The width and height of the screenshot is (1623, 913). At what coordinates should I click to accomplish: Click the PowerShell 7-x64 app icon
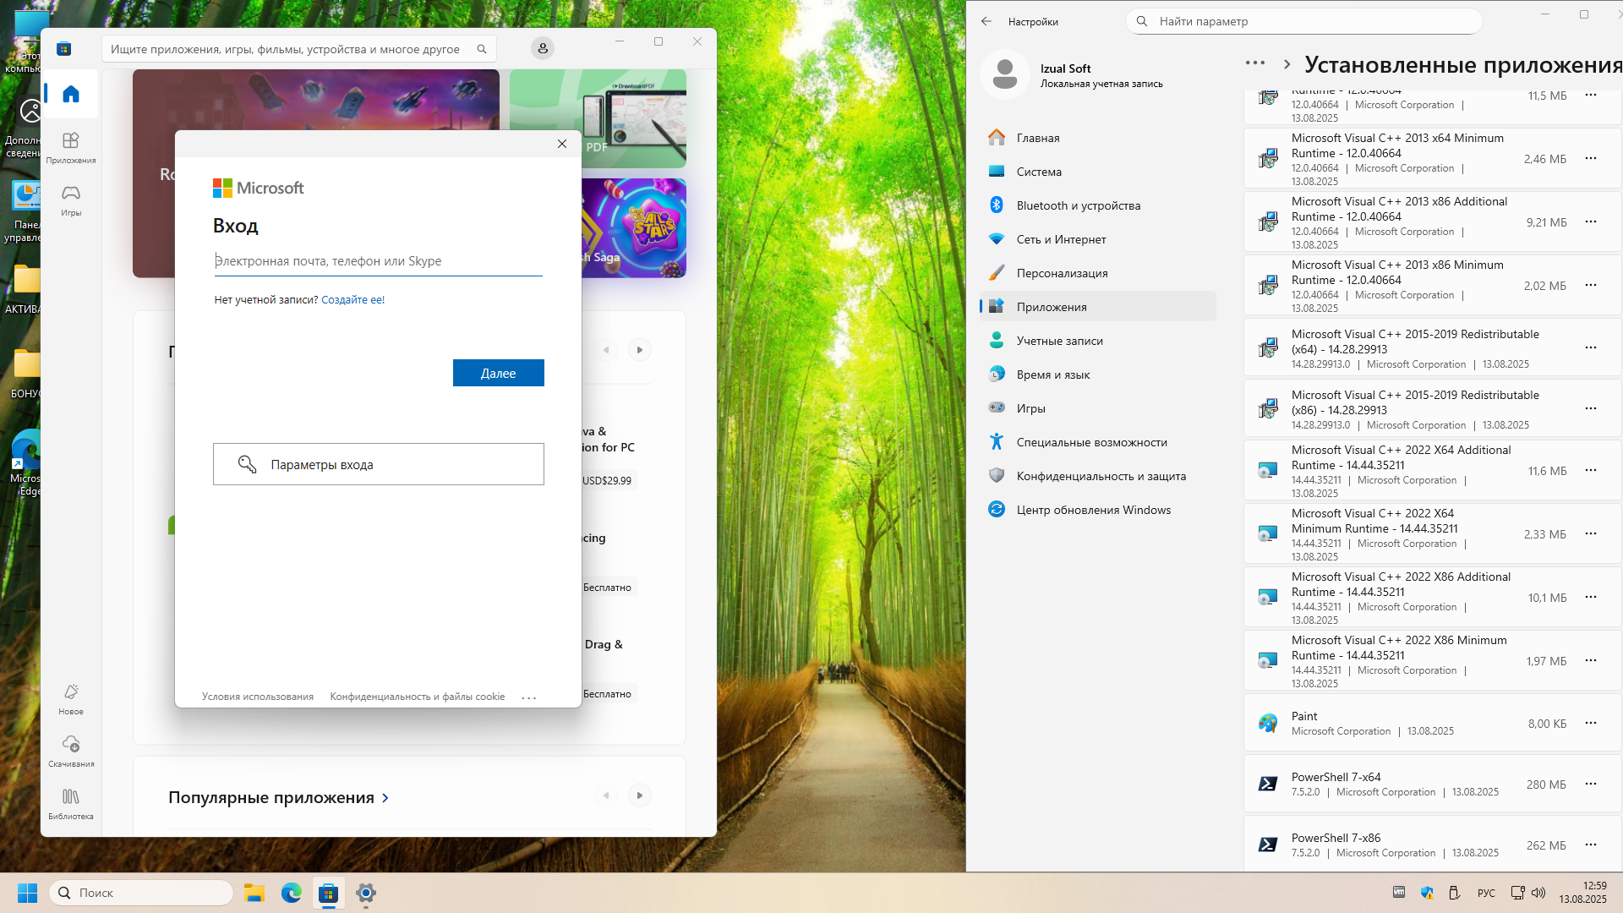point(1267,784)
